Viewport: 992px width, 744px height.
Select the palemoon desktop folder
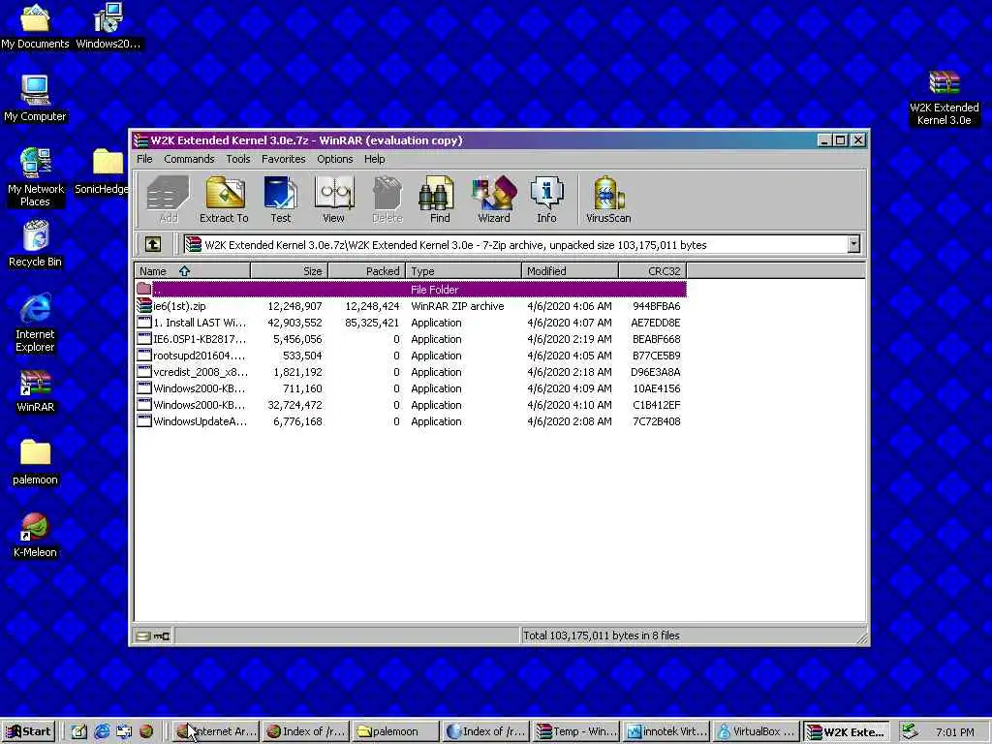(35, 462)
